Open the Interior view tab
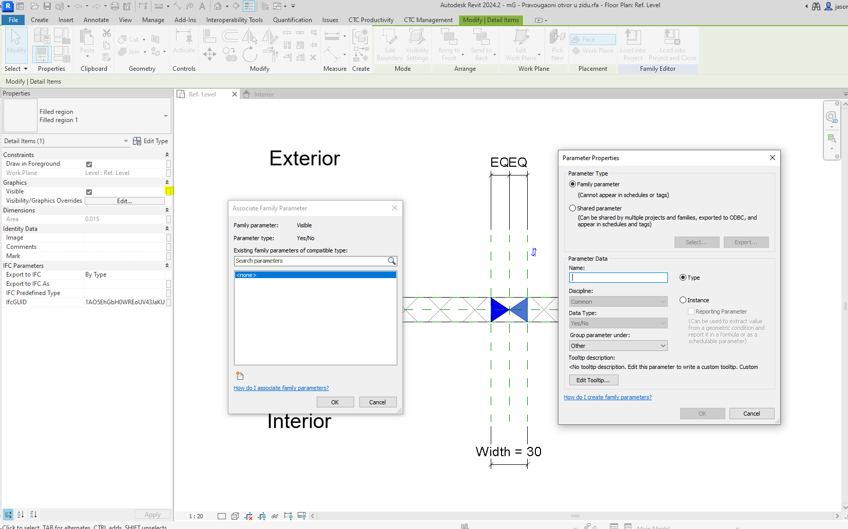This screenshot has height=529, width=848. [x=263, y=94]
